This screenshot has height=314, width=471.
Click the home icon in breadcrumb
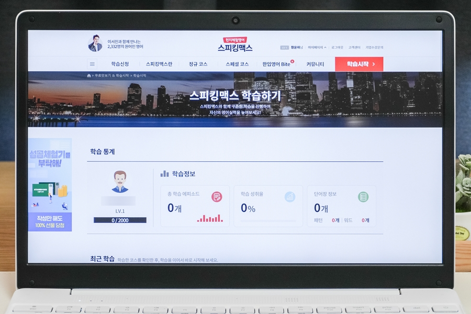click(89, 76)
